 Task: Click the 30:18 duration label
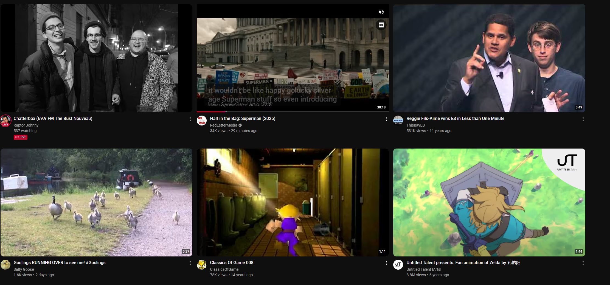point(381,107)
